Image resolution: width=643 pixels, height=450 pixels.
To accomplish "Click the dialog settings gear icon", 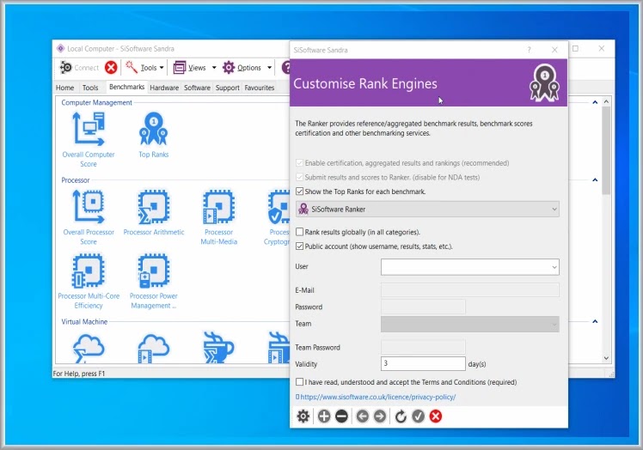I will (x=303, y=417).
